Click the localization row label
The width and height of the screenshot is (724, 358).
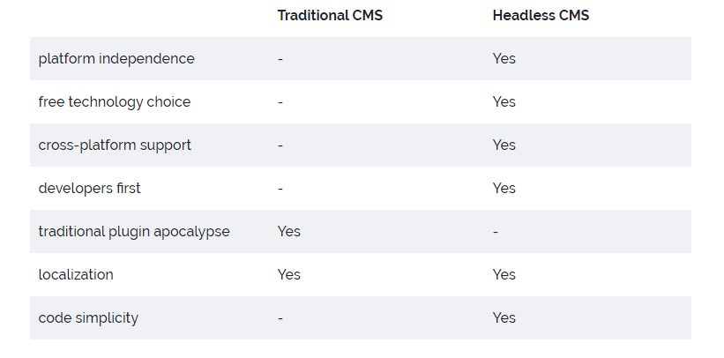point(76,274)
